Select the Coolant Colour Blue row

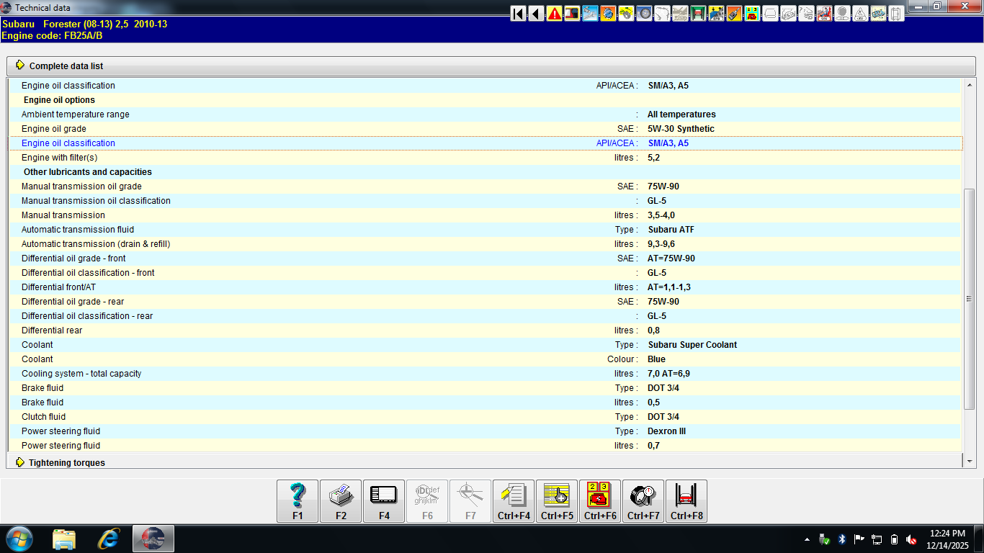point(486,359)
